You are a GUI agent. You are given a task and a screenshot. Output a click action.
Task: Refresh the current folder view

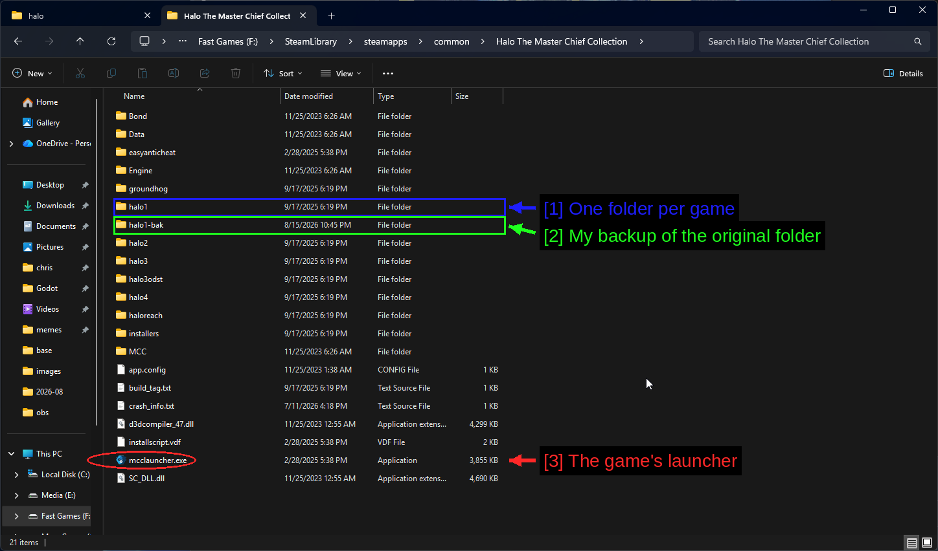[x=111, y=41]
